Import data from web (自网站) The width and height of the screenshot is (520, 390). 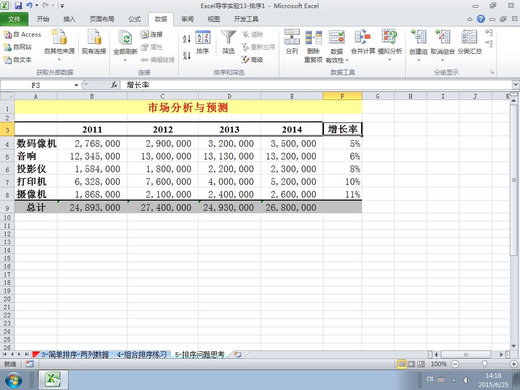click(x=18, y=47)
